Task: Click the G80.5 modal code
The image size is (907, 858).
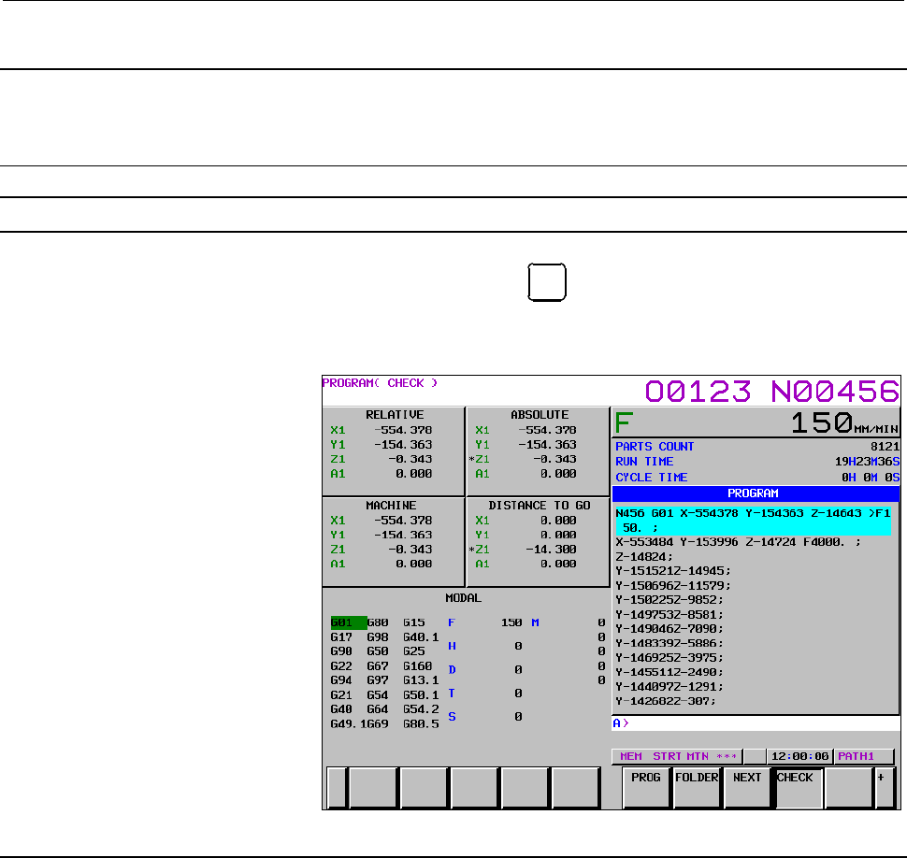Action: [421, 723]
